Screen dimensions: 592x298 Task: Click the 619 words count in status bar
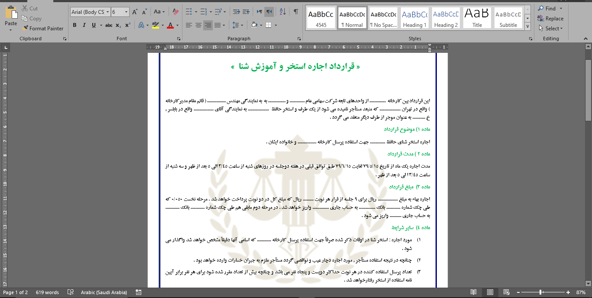pos(47,292)
